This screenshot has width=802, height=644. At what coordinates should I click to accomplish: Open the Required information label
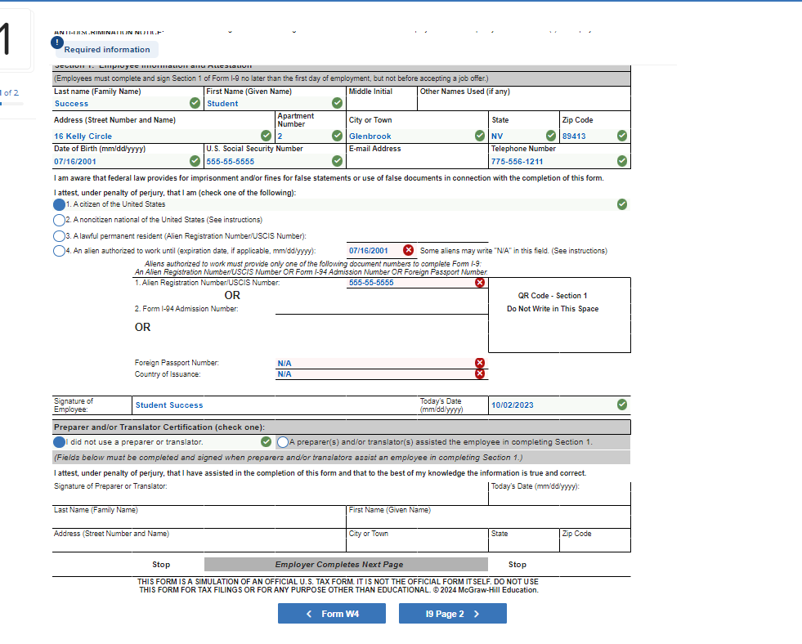(x=107, y=50)
